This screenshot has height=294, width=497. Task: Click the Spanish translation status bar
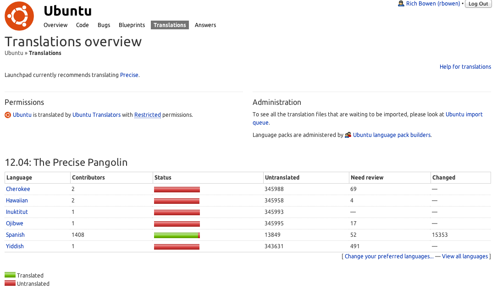(x=177, y=235)
